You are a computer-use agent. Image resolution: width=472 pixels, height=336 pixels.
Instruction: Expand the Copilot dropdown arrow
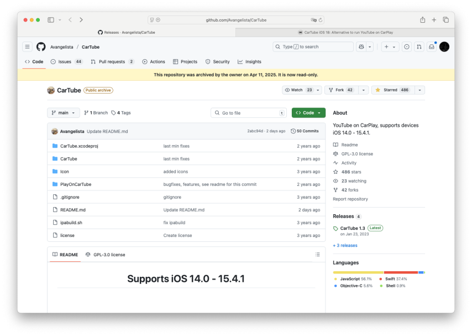pos(370,46)
